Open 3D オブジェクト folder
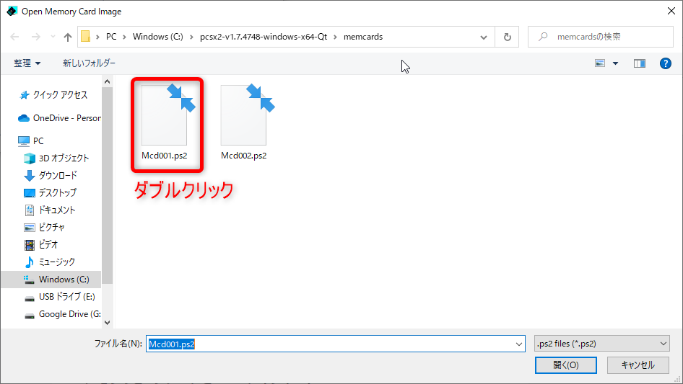The height and width of the screenshot is (384, 683). tap(56, 158)
